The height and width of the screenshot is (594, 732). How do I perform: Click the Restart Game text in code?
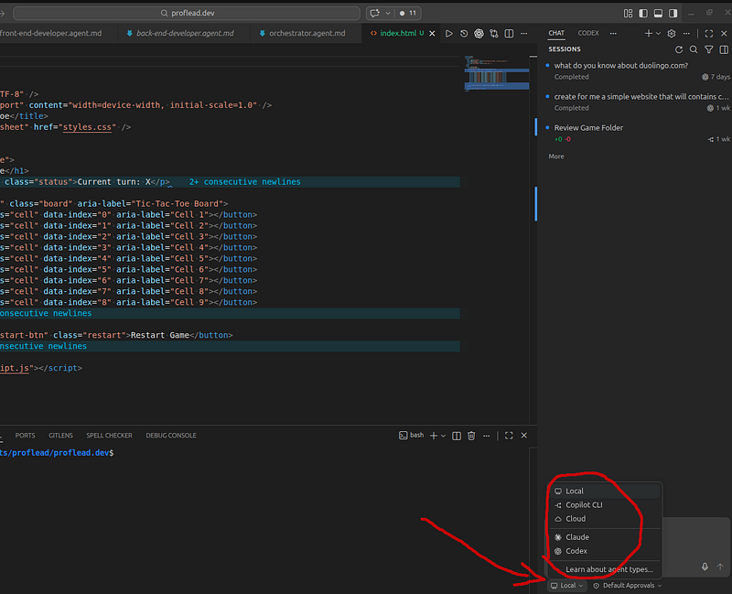click(159, 335)
